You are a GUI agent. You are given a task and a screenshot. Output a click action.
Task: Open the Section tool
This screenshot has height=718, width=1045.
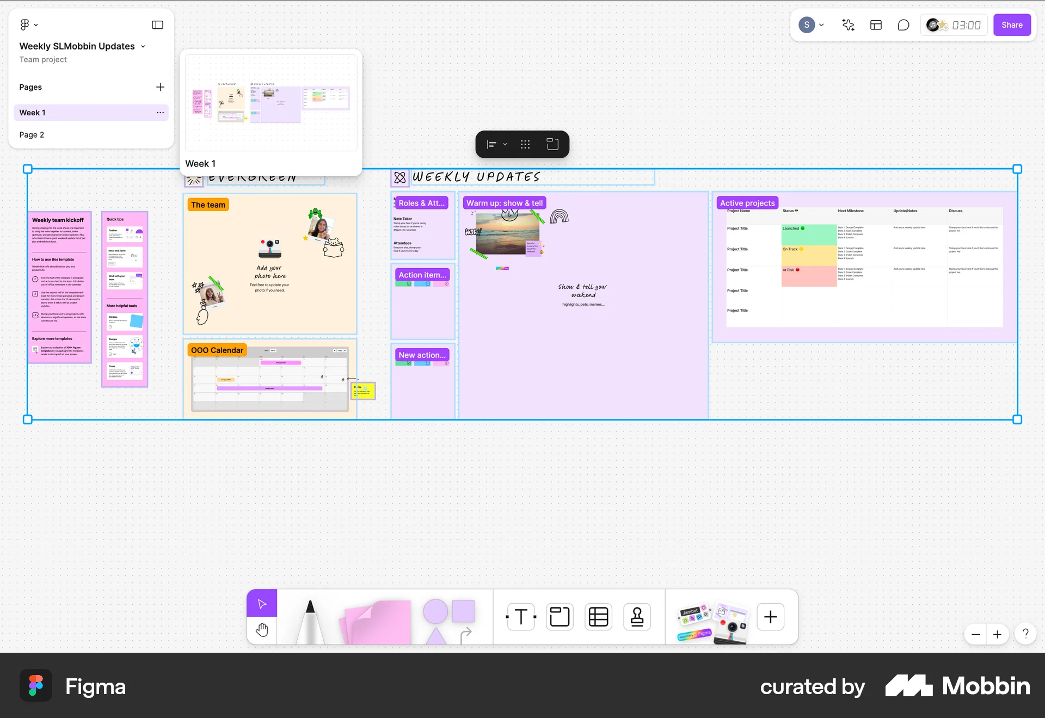559,616
